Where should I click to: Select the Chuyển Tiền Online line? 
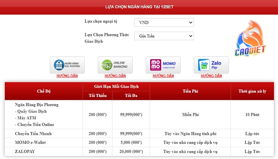pos(35,124)
